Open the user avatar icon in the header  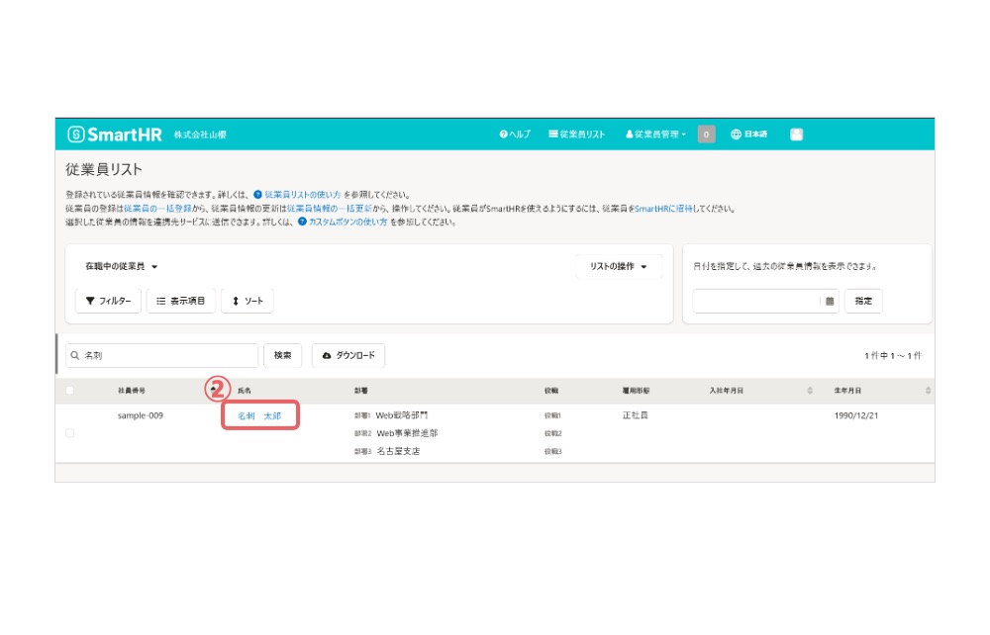(796, 135)
